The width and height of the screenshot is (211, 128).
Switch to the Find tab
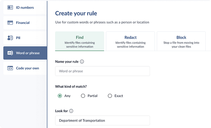pyautogui.click(x=79, y=41)
